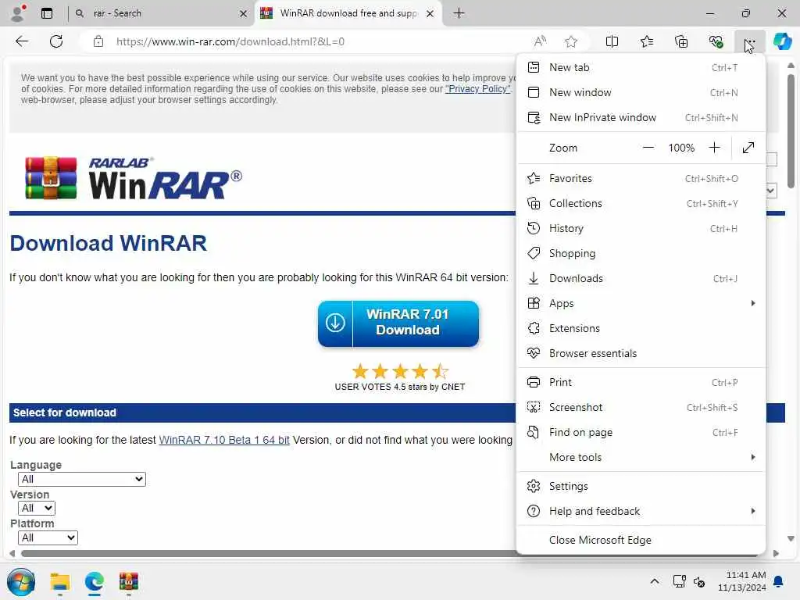This screenshot has height=600, width=800.
Task: Click the taskbar clock showing 11:41 AM
Action: 742,581
